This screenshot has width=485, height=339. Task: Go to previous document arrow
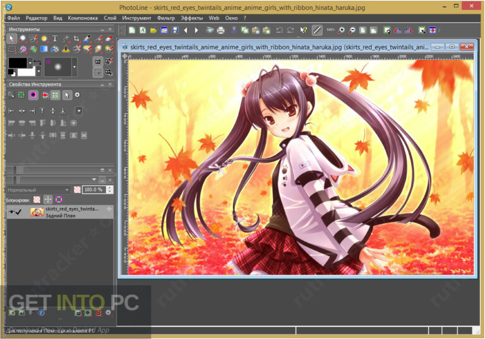[186, 30]
